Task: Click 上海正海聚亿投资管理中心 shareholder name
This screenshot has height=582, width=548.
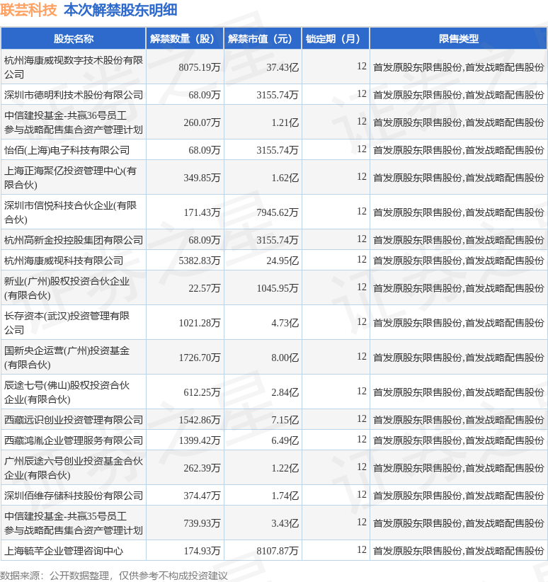Action: point(71,178)
